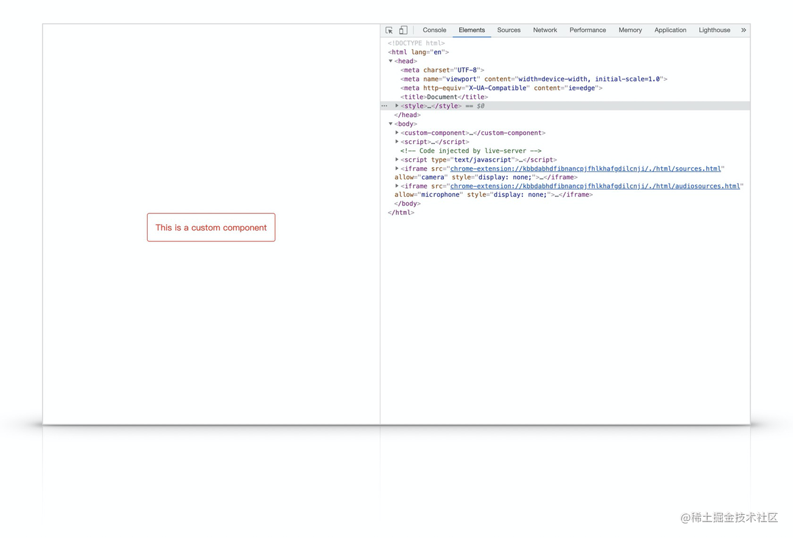Select the title Document element line
The height and width of the screenshot is (538, 793).
click(x=444, y=97)
